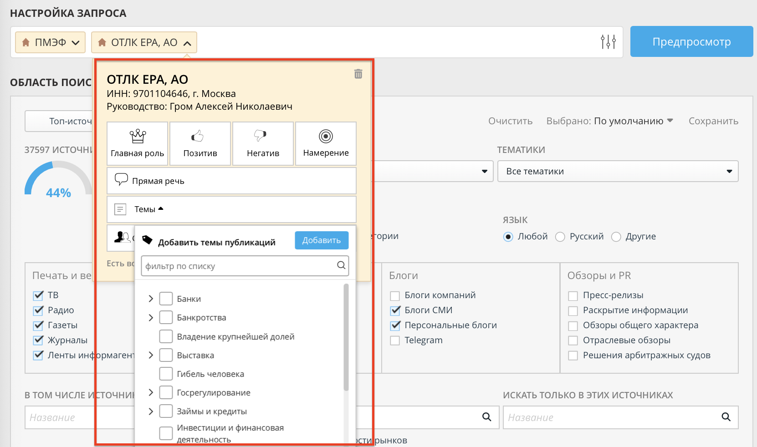Uncheck the ТВ source checkbox
The height and width of the screenshot is (447, 757).
pos(39,295)
